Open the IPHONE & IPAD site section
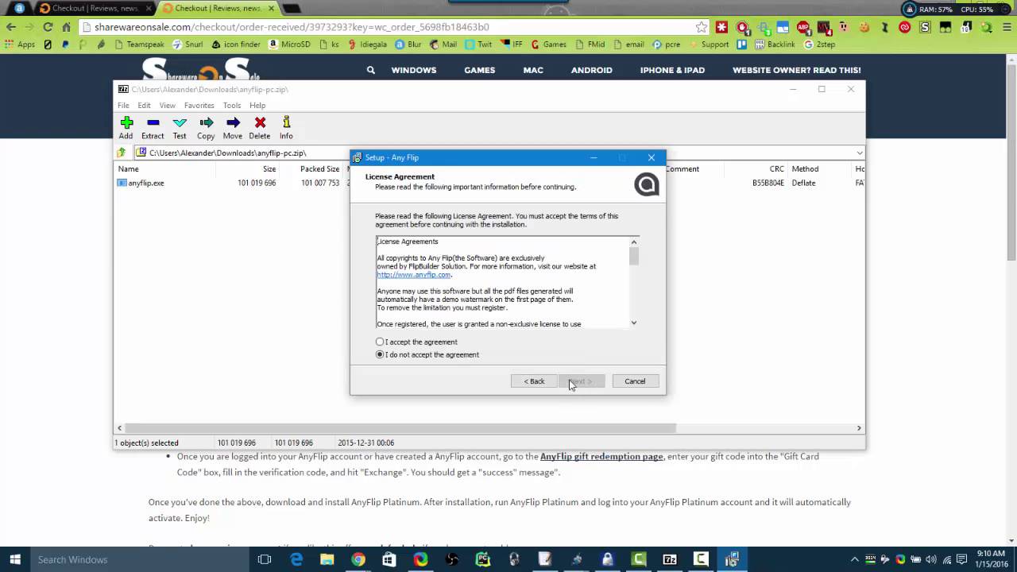The width and height of the screenshot is (1017, 572). [x=672, y=70]
